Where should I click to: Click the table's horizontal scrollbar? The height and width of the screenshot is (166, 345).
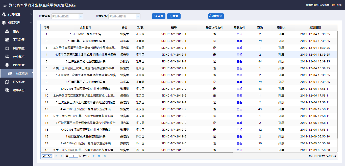tap(136, 153)
